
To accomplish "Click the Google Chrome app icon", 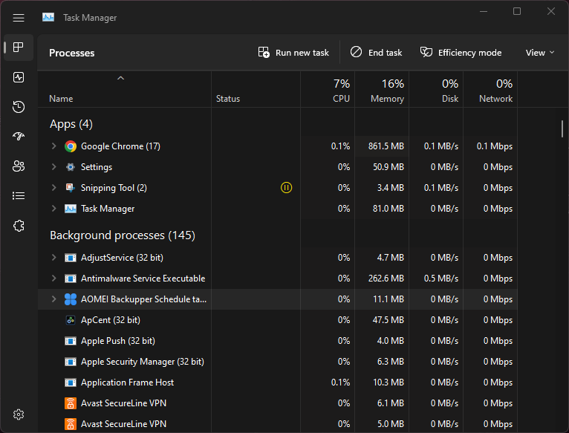I will [x=71, y=146].
